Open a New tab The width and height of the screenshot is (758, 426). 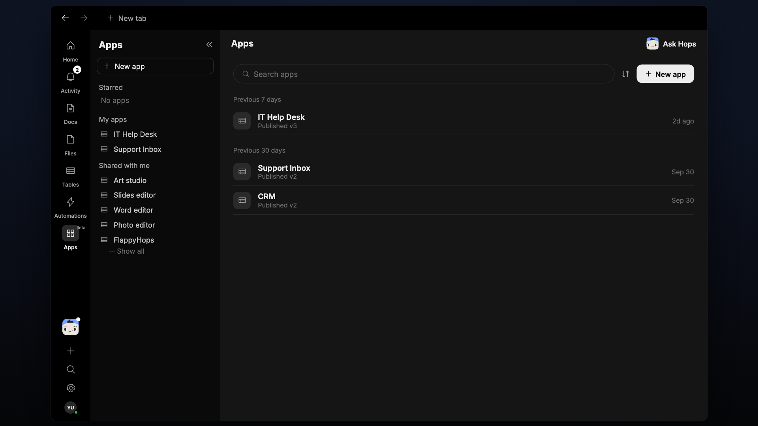pos(127,18)
